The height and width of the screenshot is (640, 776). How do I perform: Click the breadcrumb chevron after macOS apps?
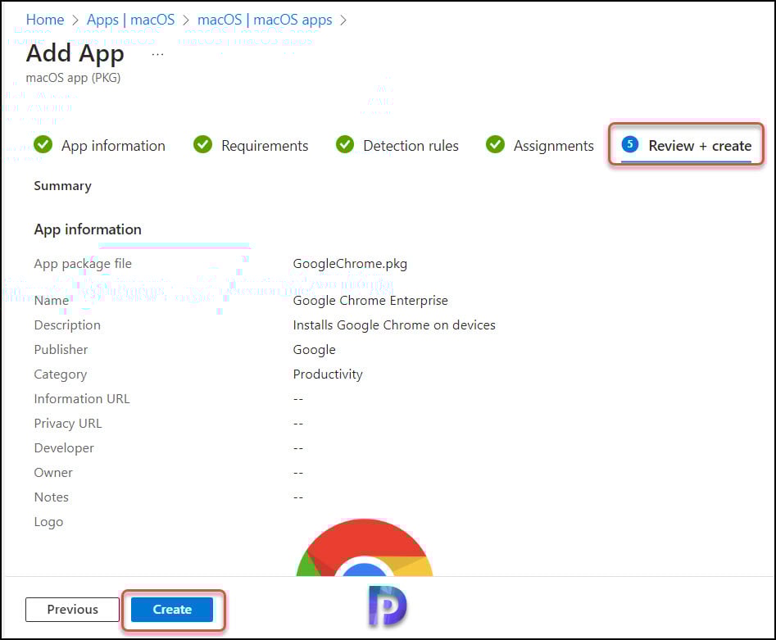tap(343, 20)
